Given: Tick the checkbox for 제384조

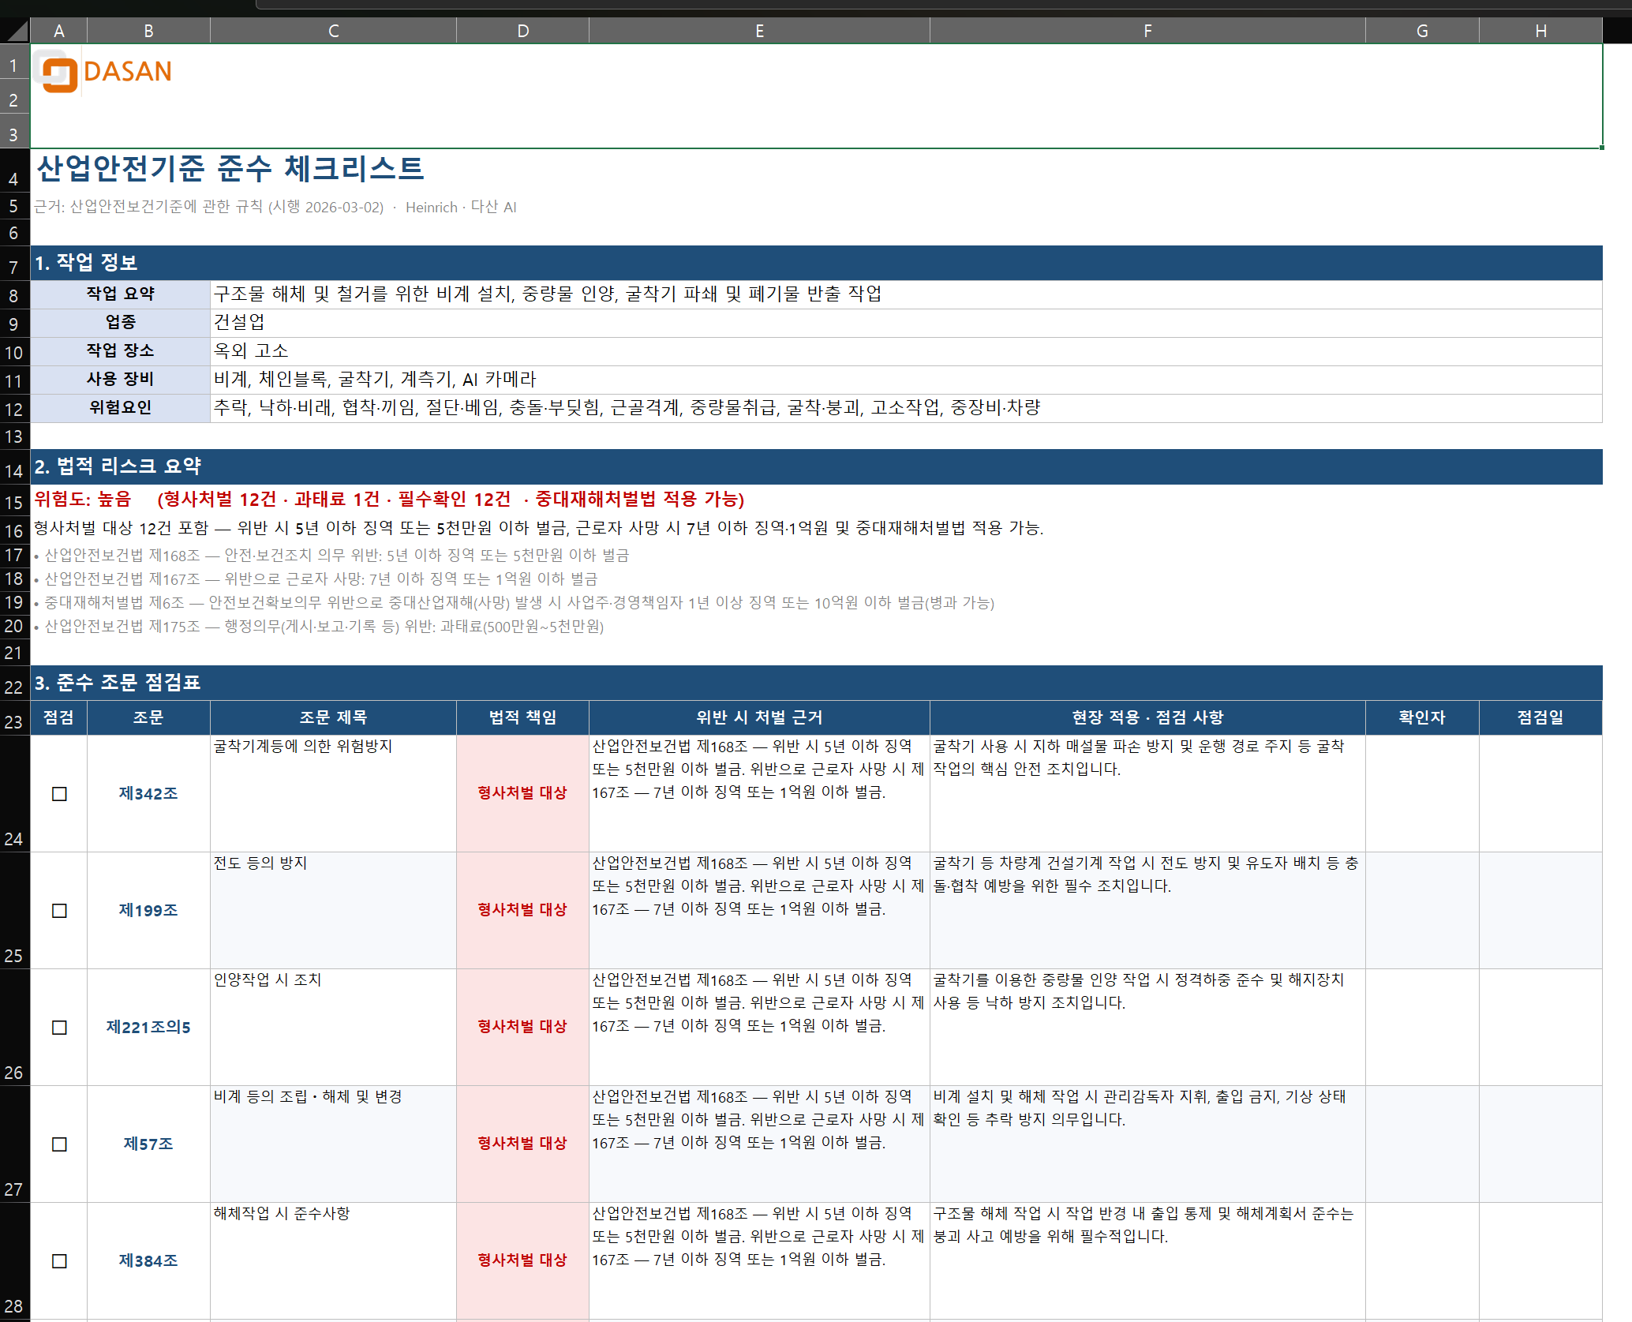Looking at the screenshot, I should [x=59, y=1261].
